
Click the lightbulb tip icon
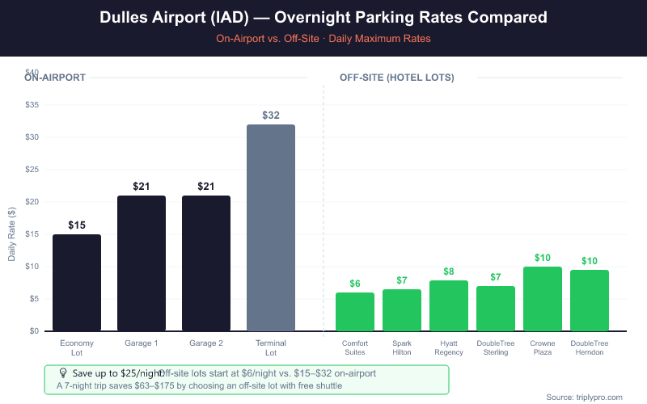tap(63, 373)
